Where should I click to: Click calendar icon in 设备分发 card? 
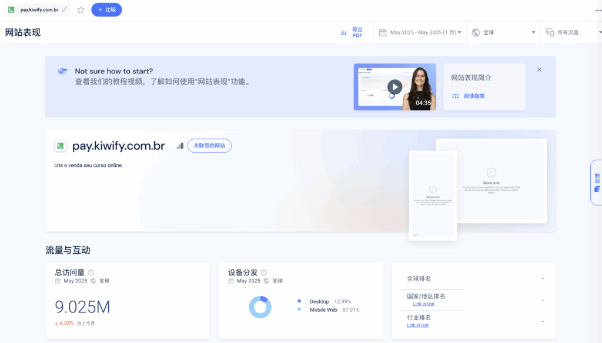click(230, 281)
